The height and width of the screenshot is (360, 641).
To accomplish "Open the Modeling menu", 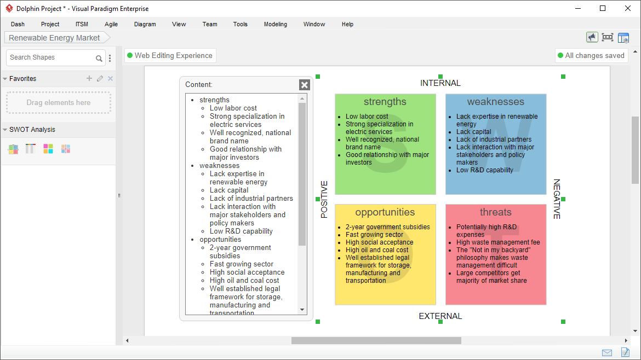I will [x=276, y=24].
